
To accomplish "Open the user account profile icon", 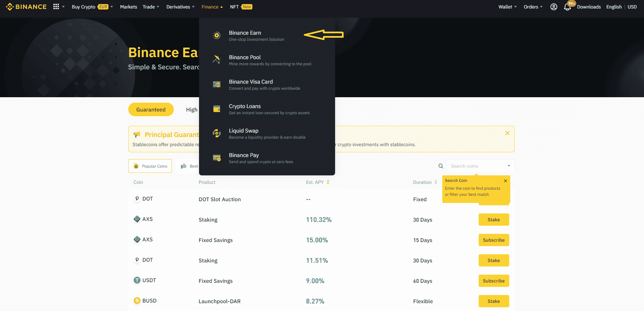I will [x=554, y=7].
